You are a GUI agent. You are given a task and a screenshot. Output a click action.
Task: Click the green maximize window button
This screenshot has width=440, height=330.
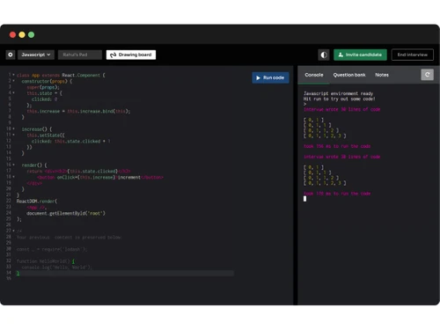[32, 35]
